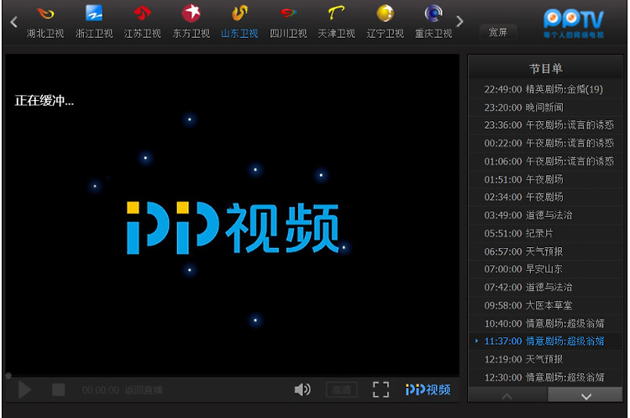Viewport: 630px width, 418px height.
Task: Select the 天津卫视 channel logo
Action: point(336,13)
